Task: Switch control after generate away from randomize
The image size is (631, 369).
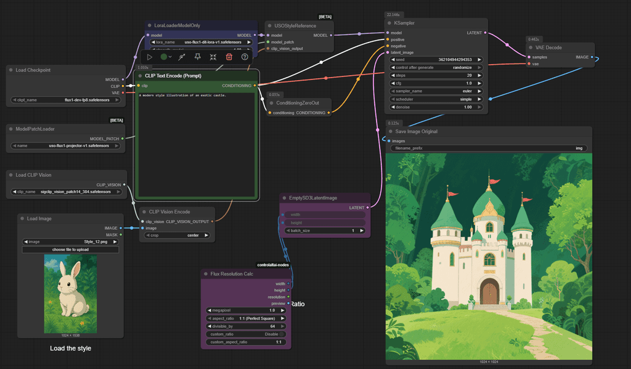Action: (x=436, y=67)
